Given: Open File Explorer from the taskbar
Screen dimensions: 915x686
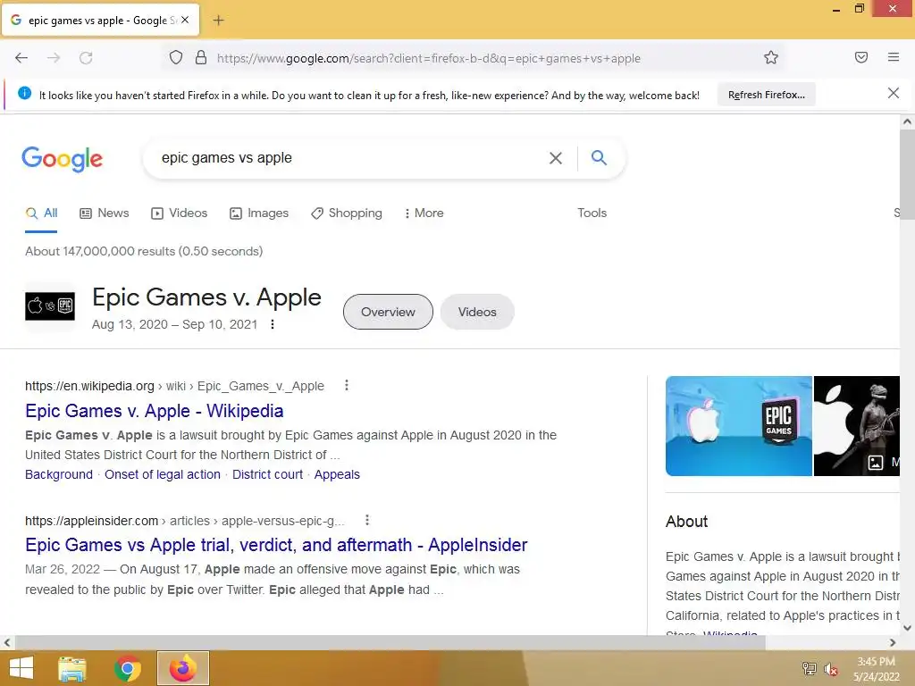Looking at the screenshot, I should 72,668.
